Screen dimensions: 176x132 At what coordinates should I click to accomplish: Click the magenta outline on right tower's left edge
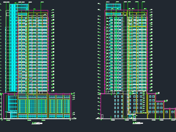point(105,52)
